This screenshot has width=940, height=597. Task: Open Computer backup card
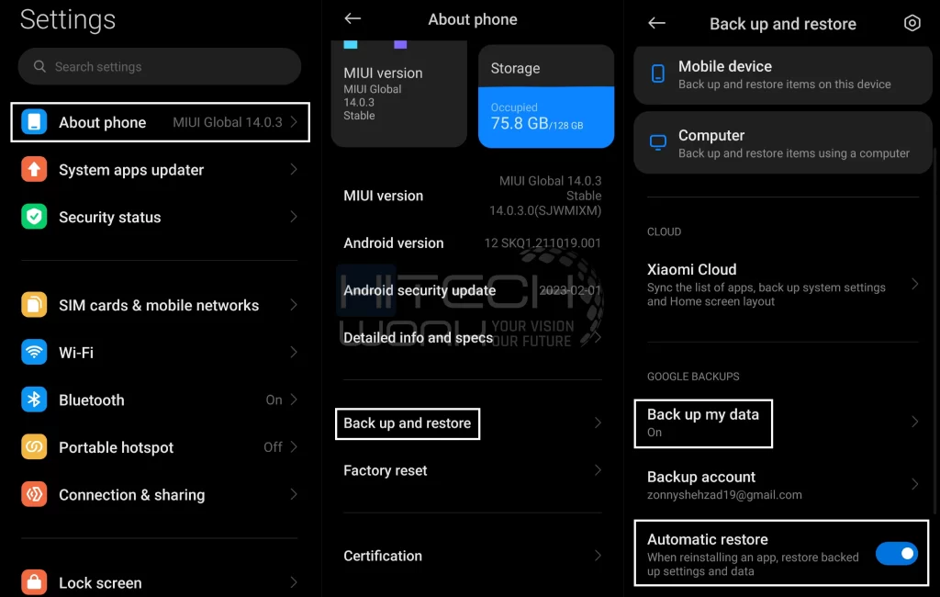coord(782,142)
